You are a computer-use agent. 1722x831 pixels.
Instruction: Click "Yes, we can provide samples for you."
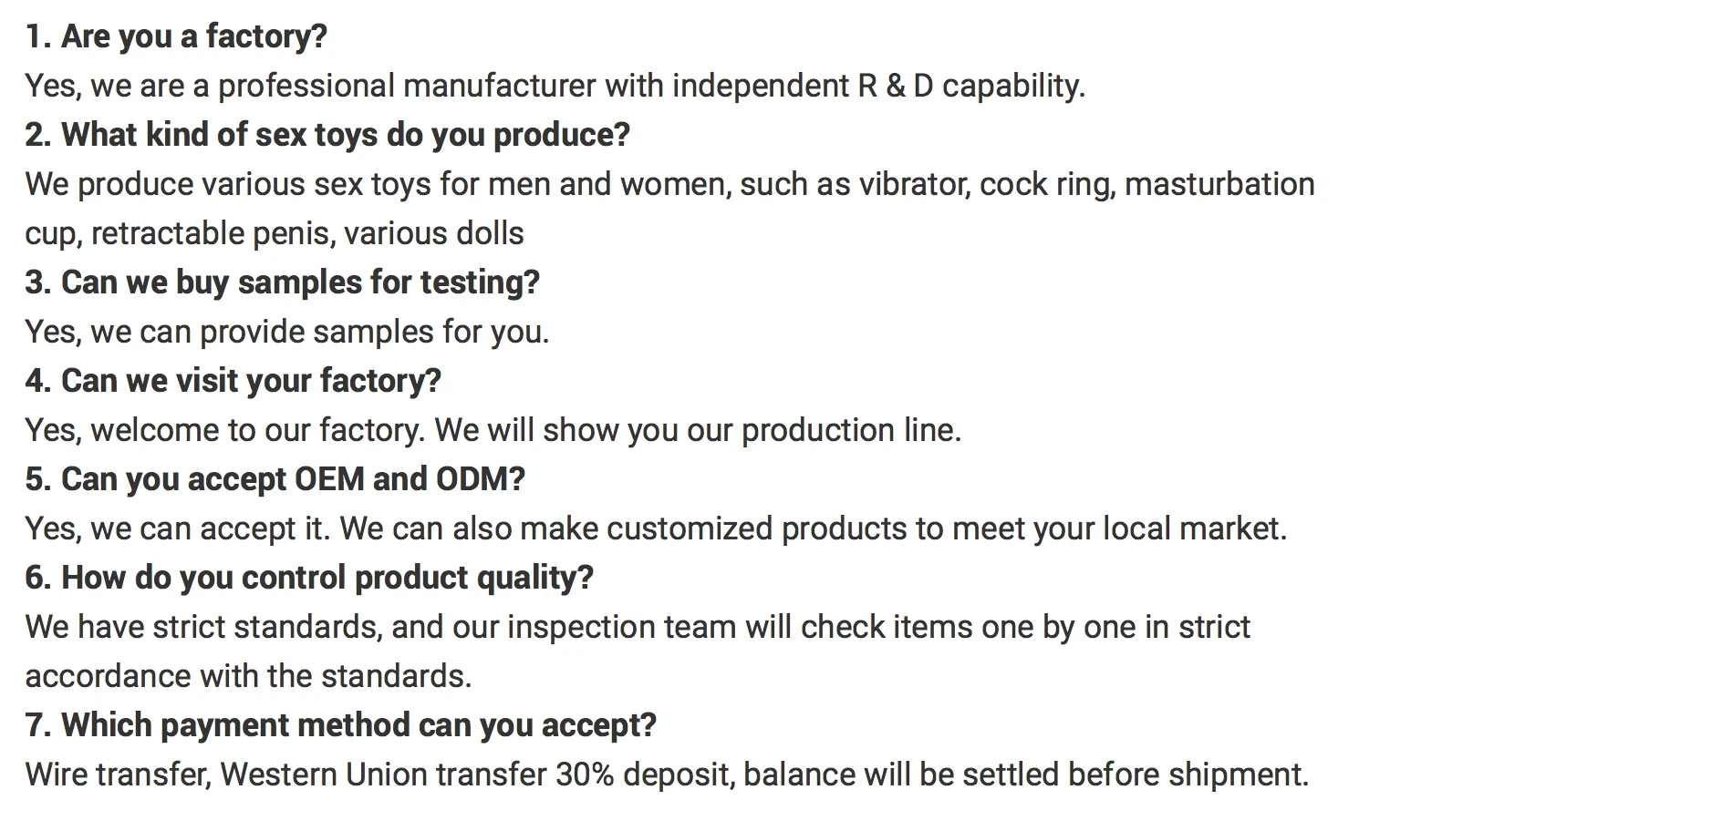point(287,332)
